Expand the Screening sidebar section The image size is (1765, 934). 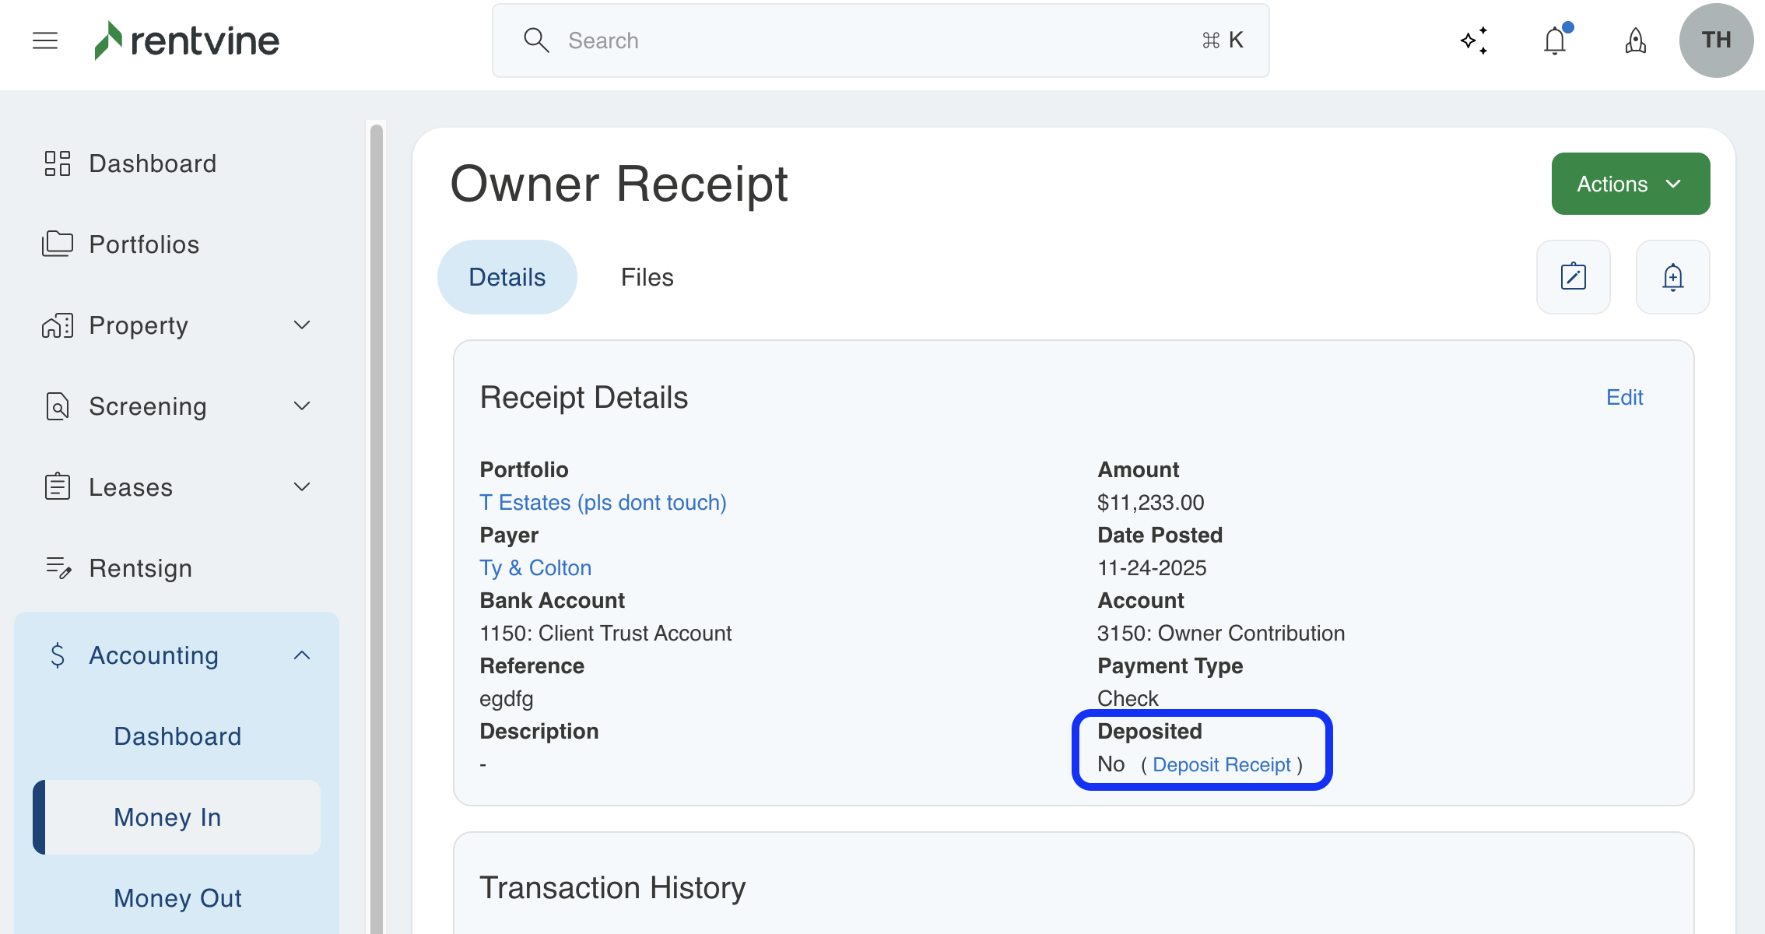[x=302, y=406]
